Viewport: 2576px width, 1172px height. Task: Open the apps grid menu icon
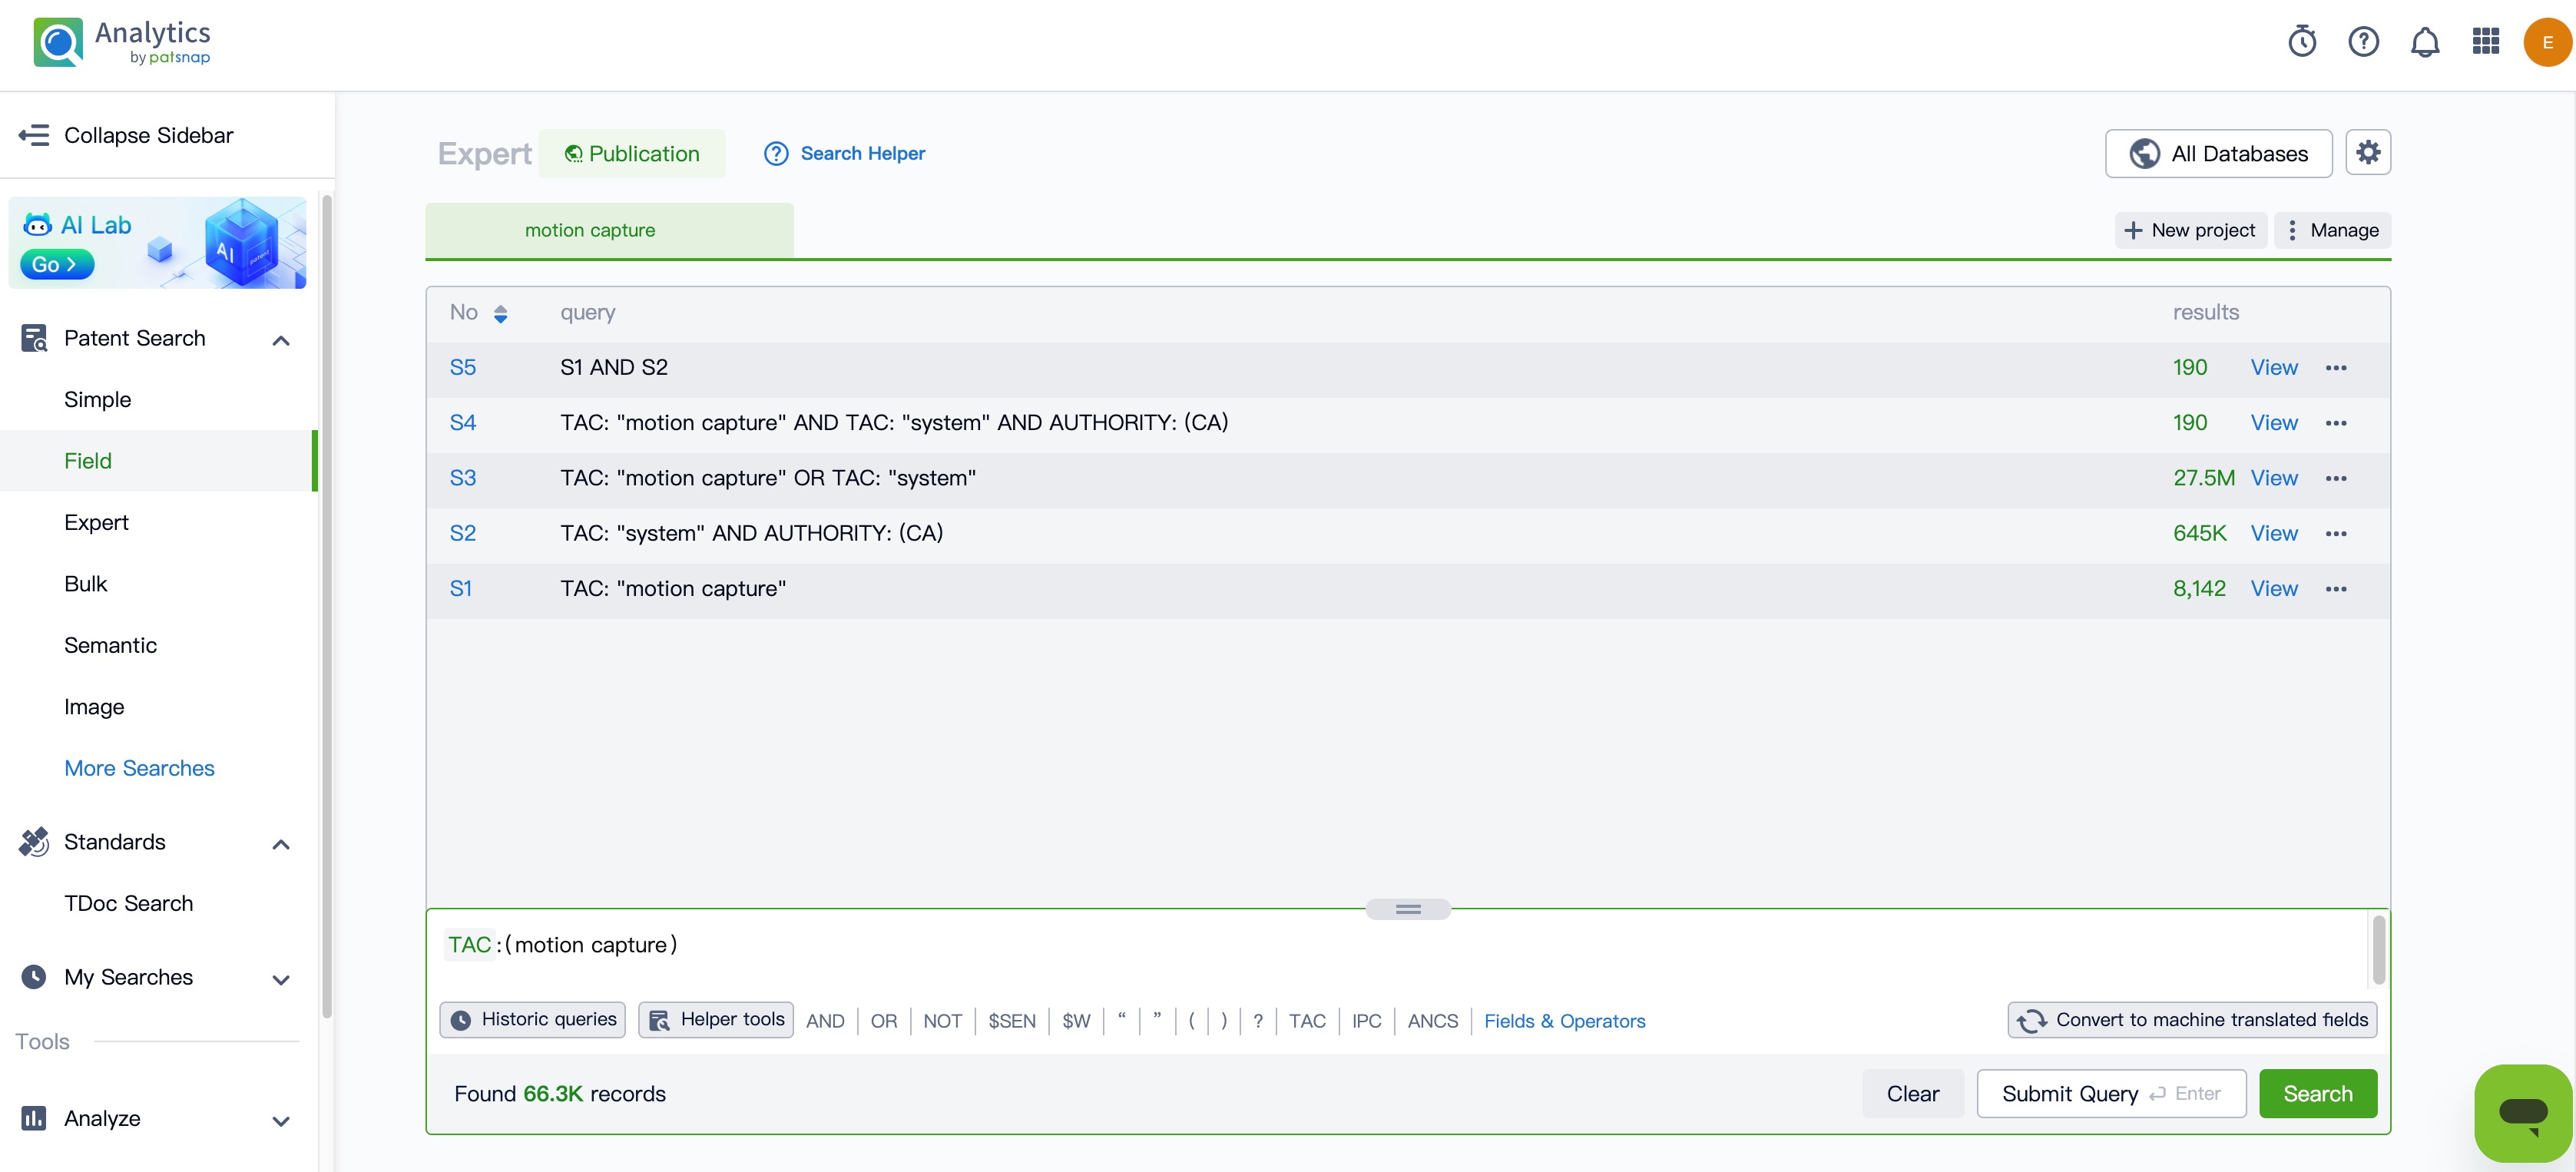2485,42
